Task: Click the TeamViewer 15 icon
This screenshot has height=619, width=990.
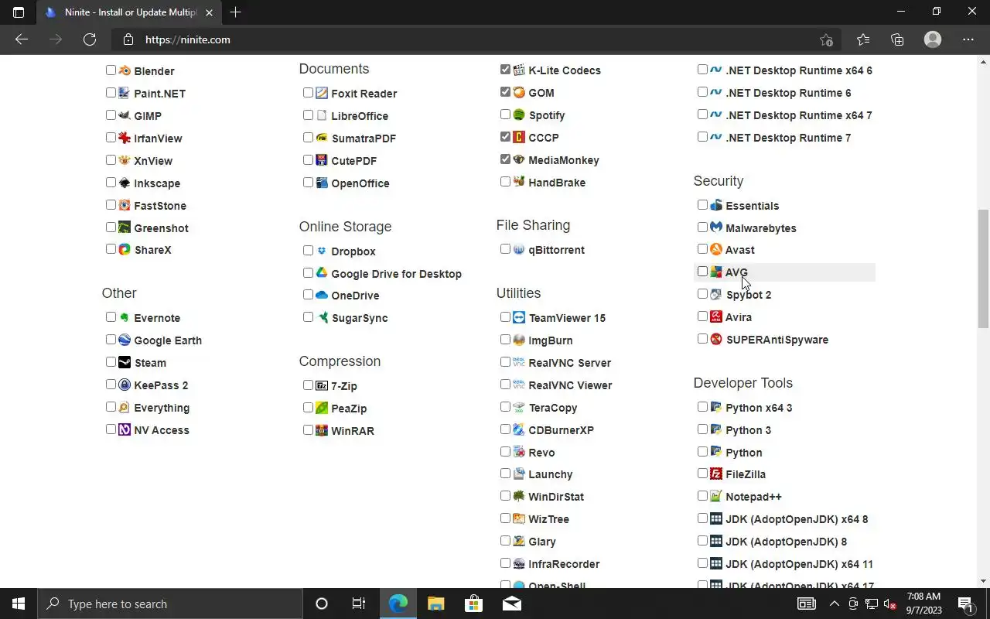Action: pyautogui.click(x=519, y=317)
